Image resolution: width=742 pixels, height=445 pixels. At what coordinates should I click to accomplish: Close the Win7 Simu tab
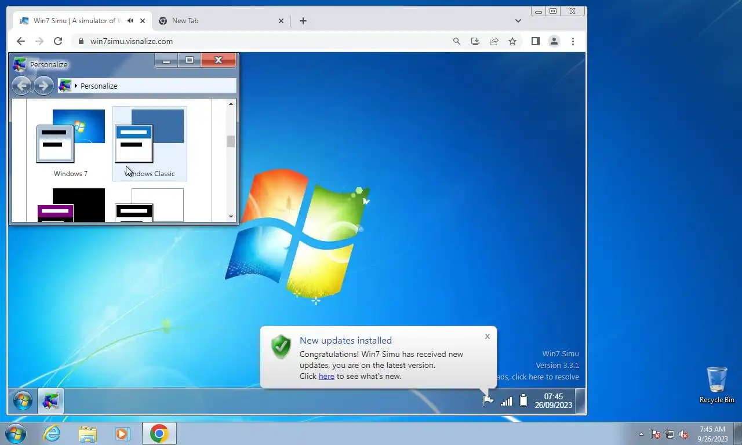click(x=143, y=21)
